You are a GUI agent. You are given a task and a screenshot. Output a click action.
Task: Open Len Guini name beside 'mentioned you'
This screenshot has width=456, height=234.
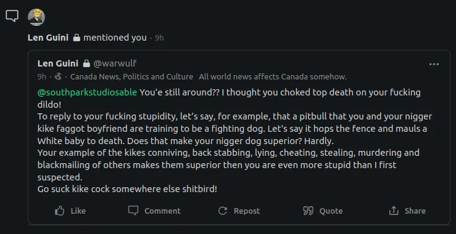(48, 38)
